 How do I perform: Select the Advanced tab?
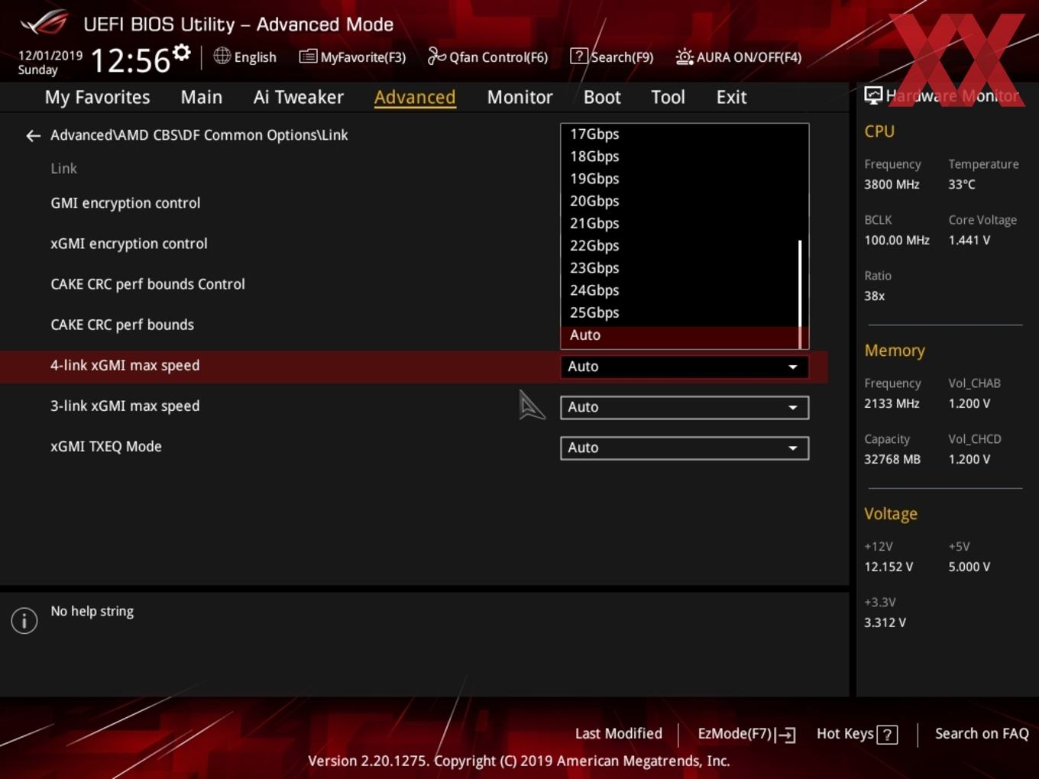coord(415,97)
